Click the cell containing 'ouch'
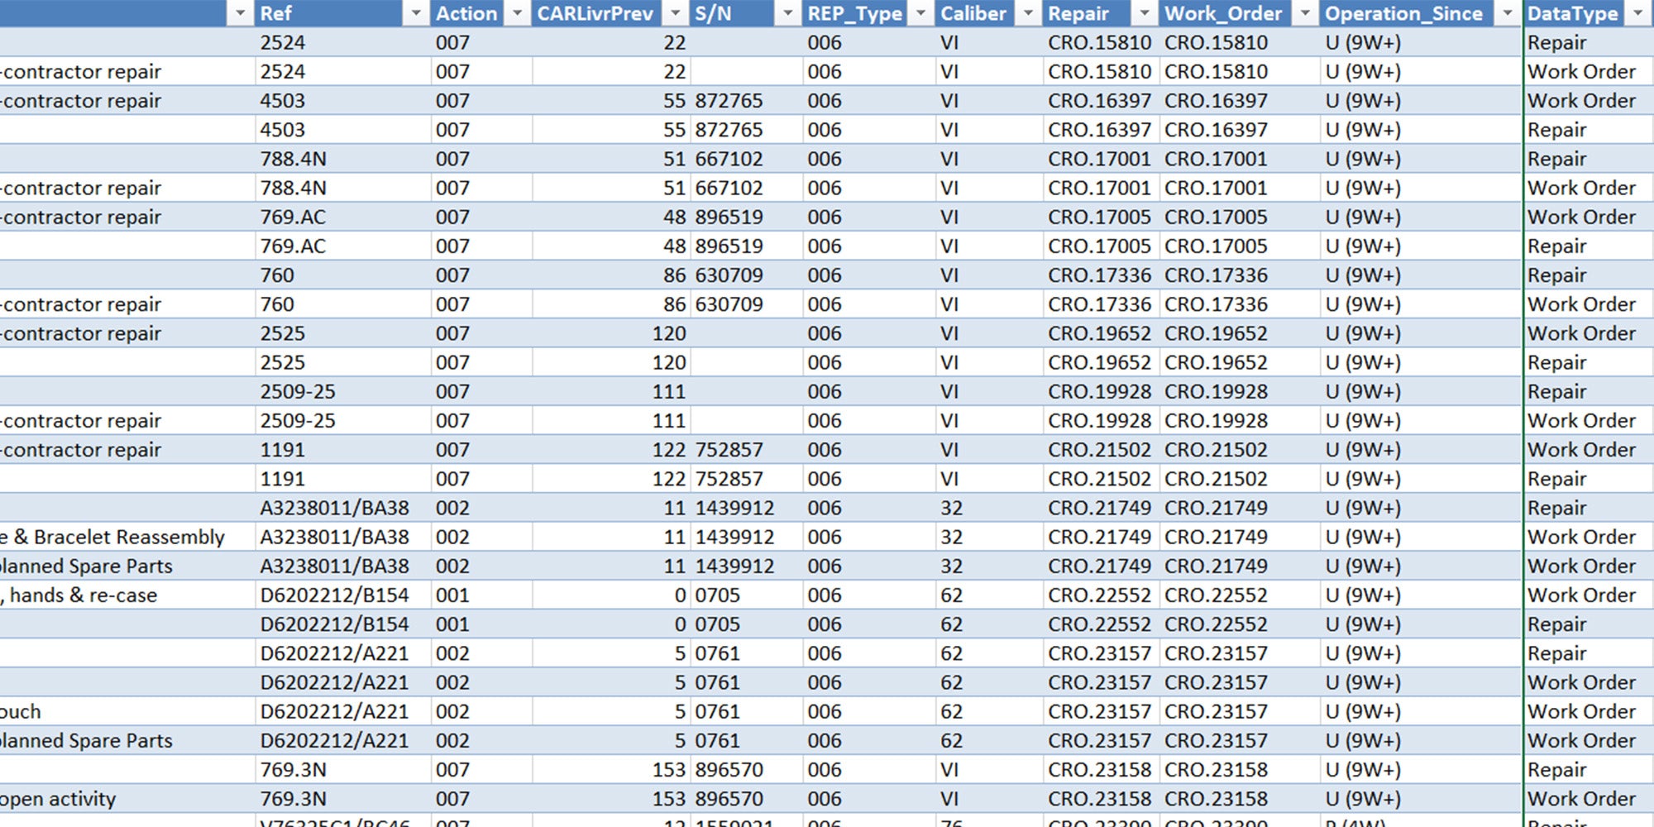 [22, 712]
